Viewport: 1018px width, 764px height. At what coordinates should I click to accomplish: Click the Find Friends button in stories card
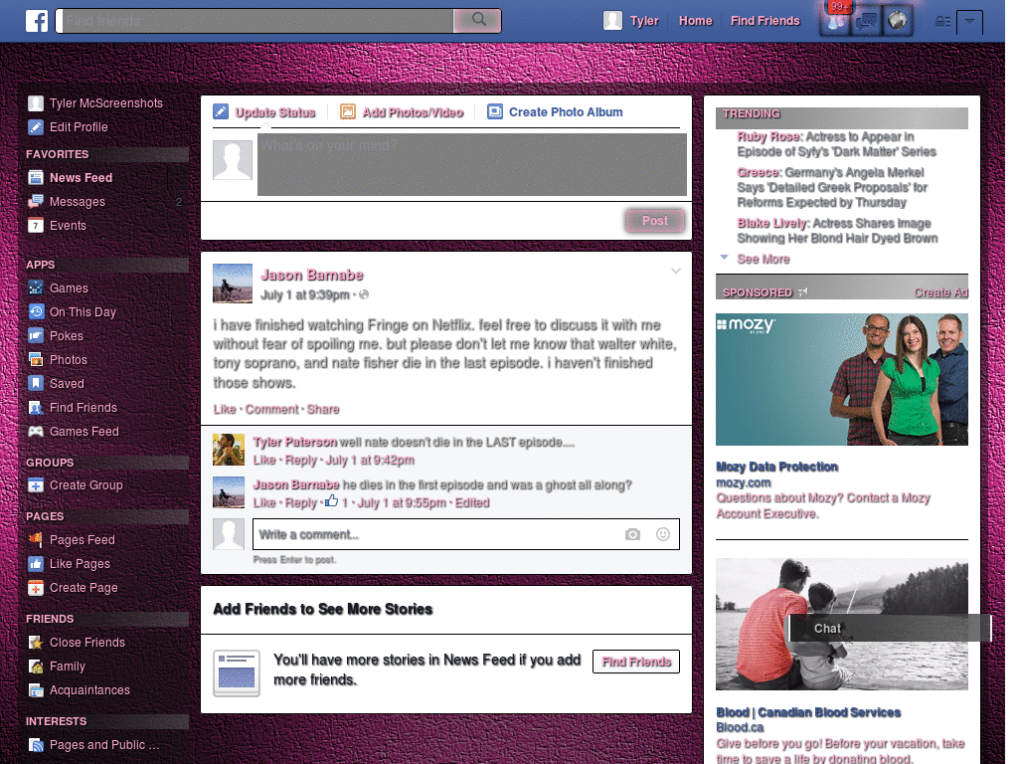tap(636, 662)
